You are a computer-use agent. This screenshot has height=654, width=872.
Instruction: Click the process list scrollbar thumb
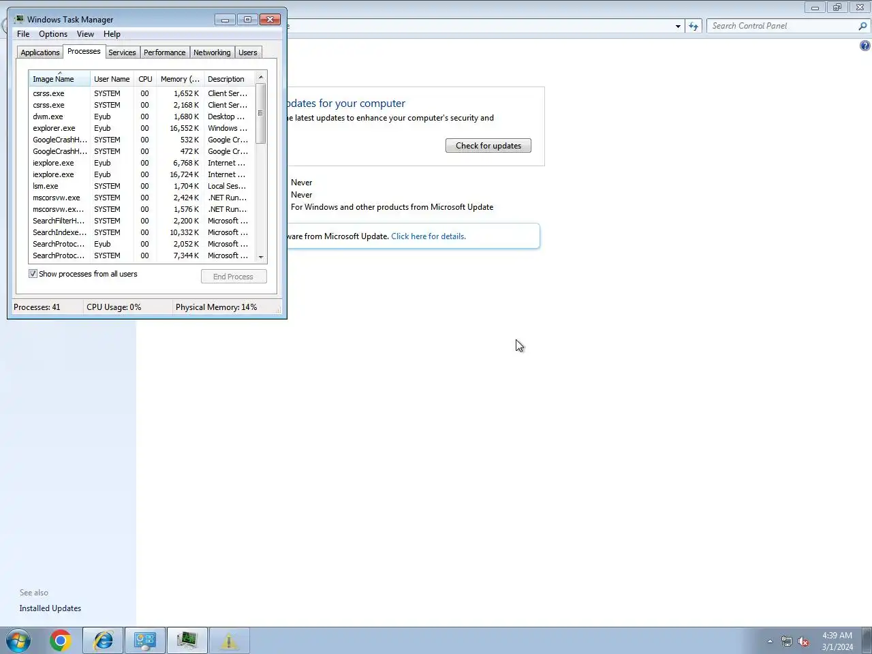point(261,113)
